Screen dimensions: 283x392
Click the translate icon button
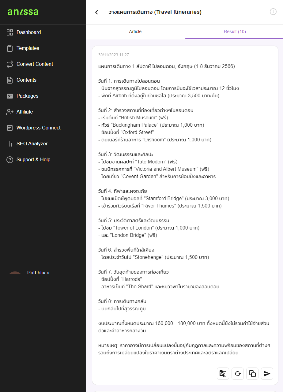point(223,374)
